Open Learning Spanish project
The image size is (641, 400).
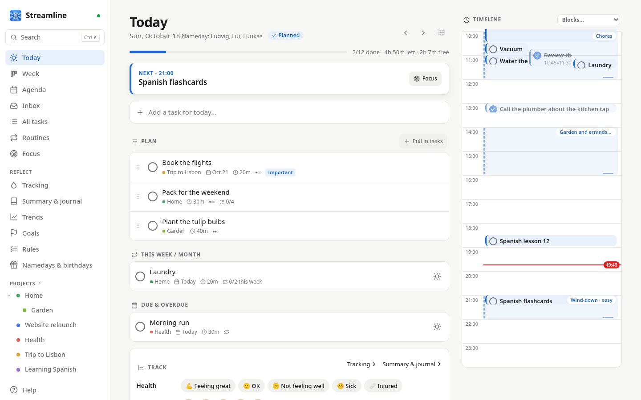(x=50, y=369)
